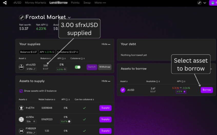Click the dUSD token icon in borrow list

123,90
